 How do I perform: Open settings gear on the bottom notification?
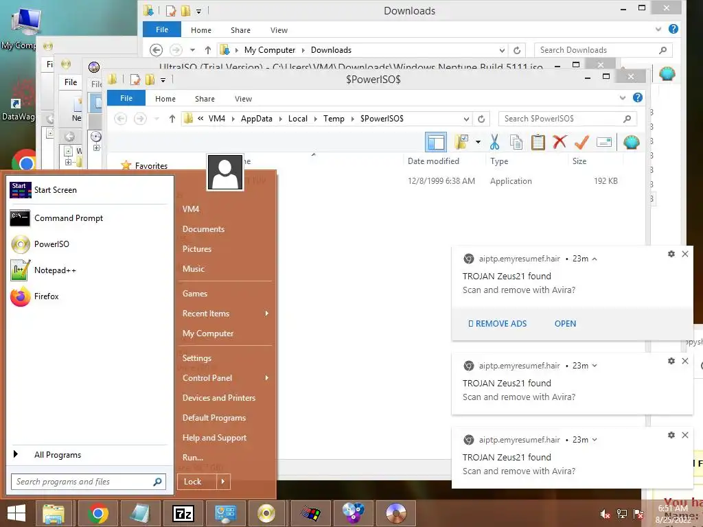pos(671,435)
